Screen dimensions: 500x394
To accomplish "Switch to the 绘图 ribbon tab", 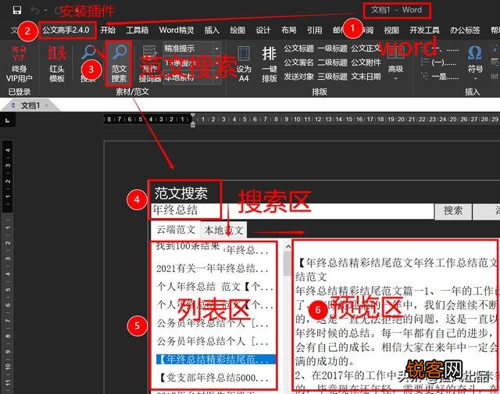I will (237, 30).
